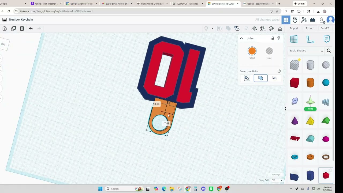Pick the green Roof shape

(x=326, y=121)
